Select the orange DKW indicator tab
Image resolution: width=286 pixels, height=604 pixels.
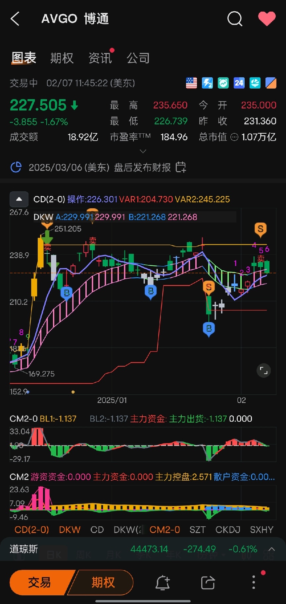point(70,530)
